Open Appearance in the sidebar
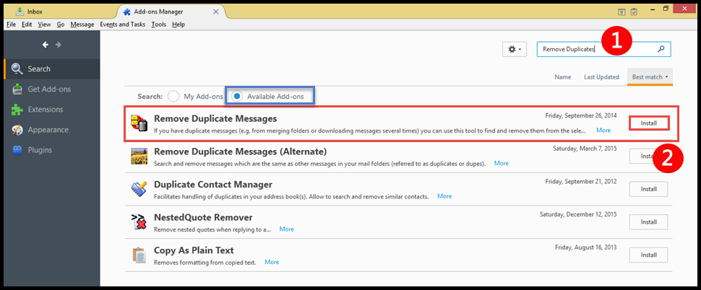This screenshot has width=701, height=290. point(51,130)
